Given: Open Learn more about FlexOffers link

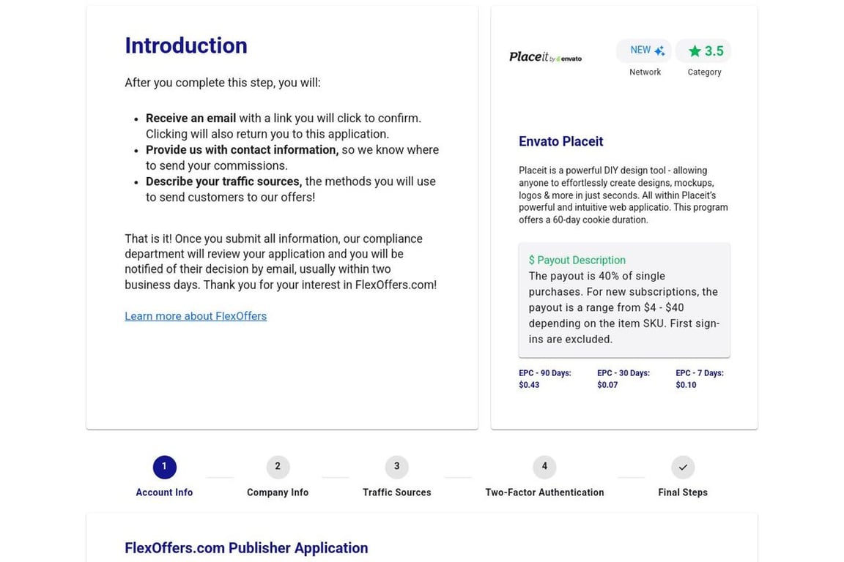Looking at the screenshot, I should [196, 316].
